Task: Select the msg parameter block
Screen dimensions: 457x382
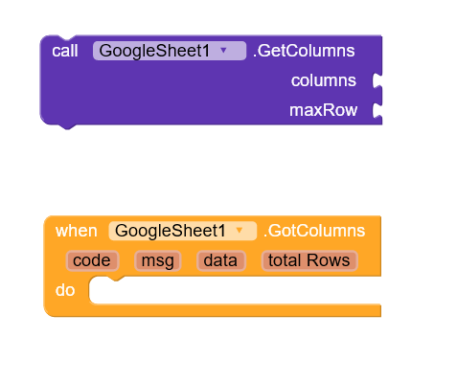Action: coord(158,260)
